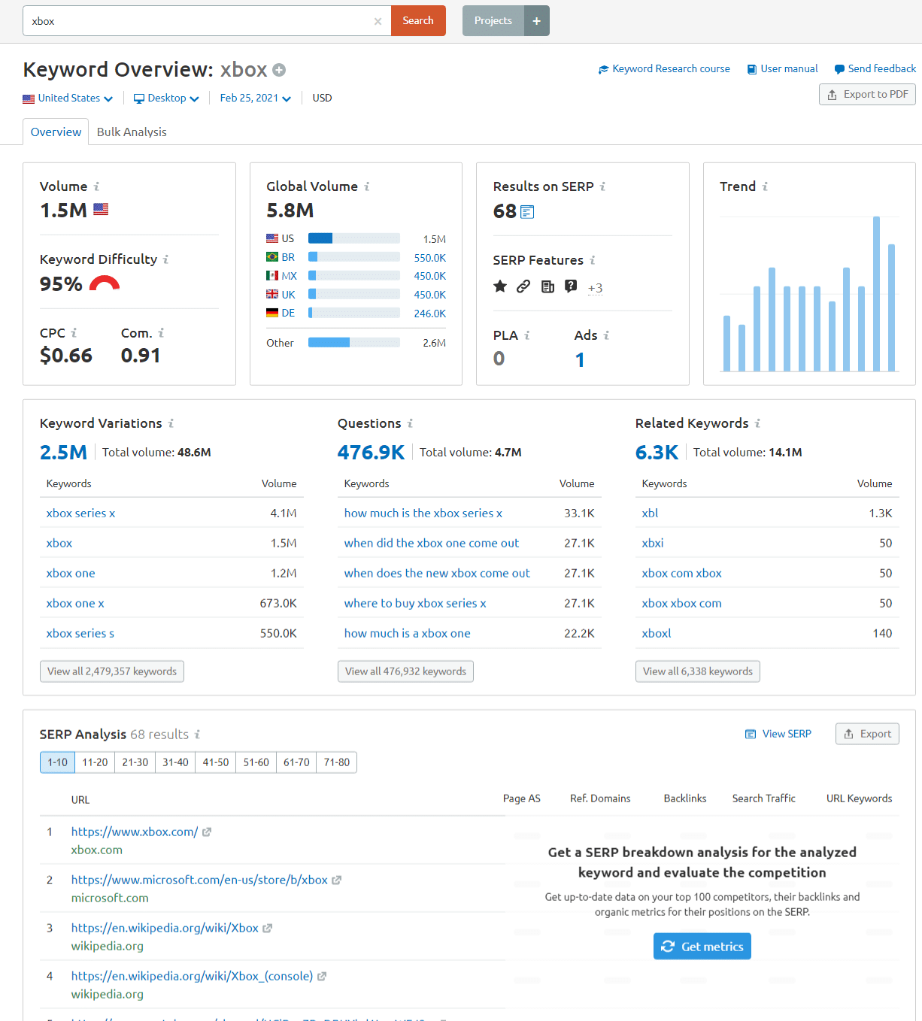Open external link icon for xbox.com URL

click(x=207, y=832)
